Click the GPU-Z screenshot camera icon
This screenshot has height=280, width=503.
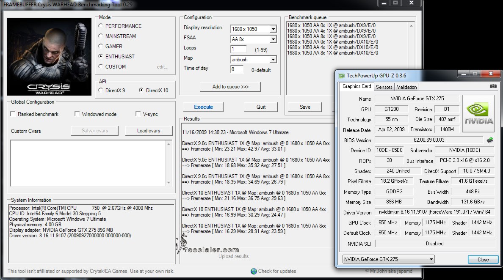click(493, 86)
